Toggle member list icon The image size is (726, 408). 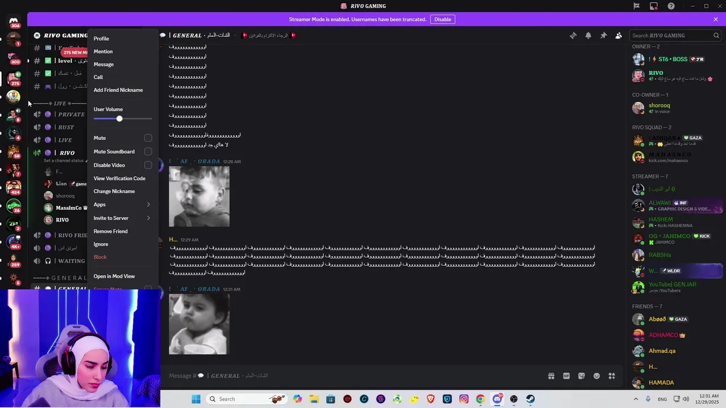pyautogui.click(x=619, y=35)
